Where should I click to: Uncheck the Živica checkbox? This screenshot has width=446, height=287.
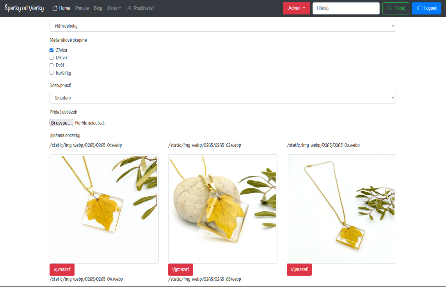tap(52, 50)
